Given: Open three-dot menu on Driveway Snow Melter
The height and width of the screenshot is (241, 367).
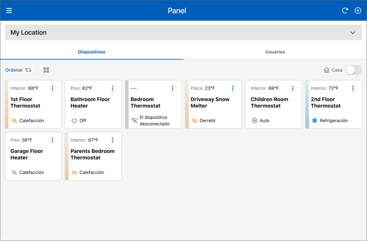Looking at the screenshot, I should (233, 88).
